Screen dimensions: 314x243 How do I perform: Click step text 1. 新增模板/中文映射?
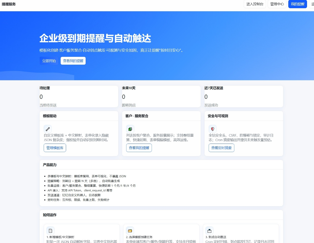coord(60,237)
